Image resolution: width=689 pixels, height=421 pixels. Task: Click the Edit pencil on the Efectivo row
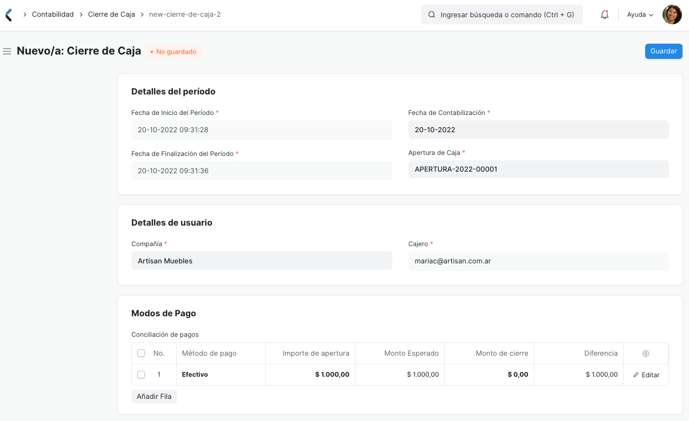(646, 375)
